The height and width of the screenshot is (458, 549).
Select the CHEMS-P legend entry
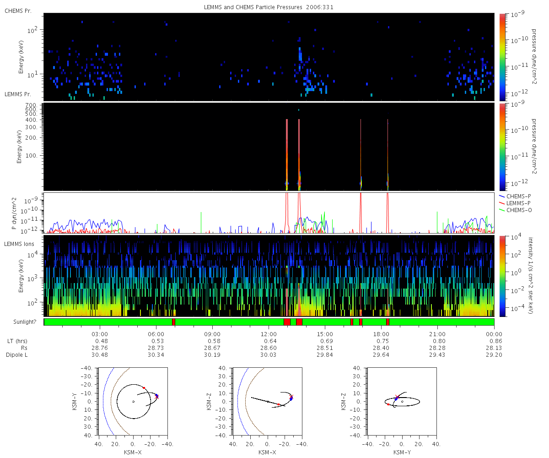pyautogui.click(x=517, y=196)
